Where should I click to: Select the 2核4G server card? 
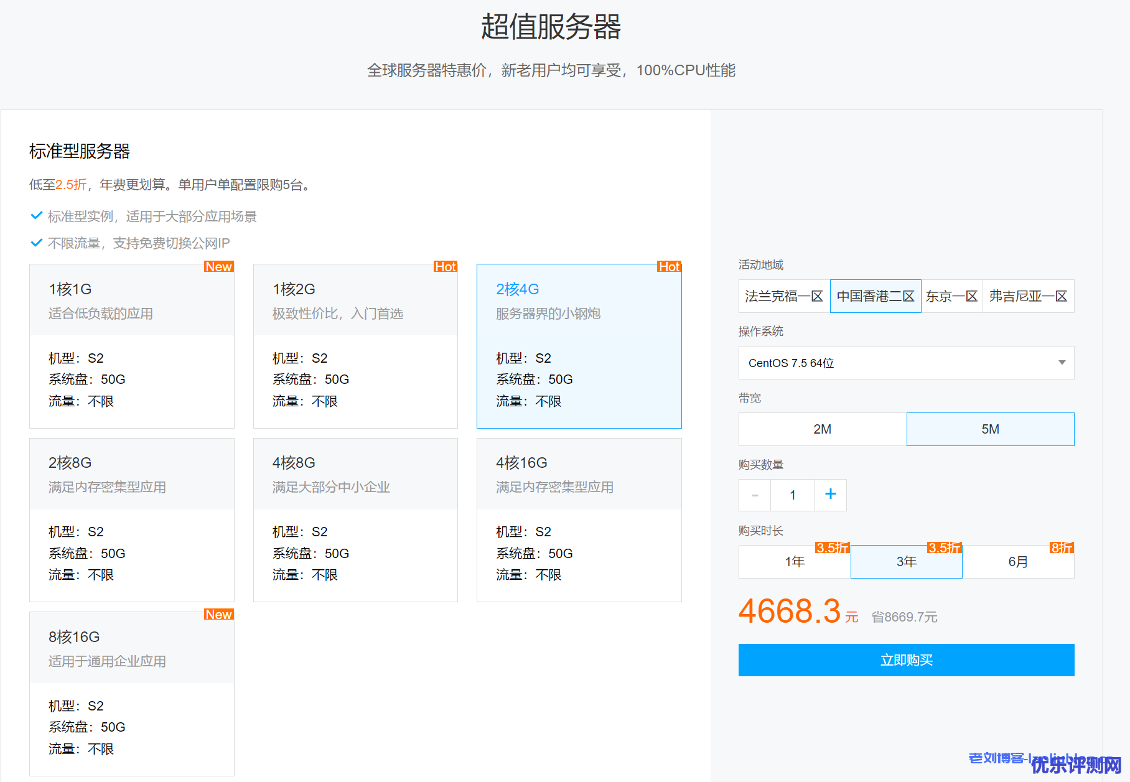click(579, 346)
